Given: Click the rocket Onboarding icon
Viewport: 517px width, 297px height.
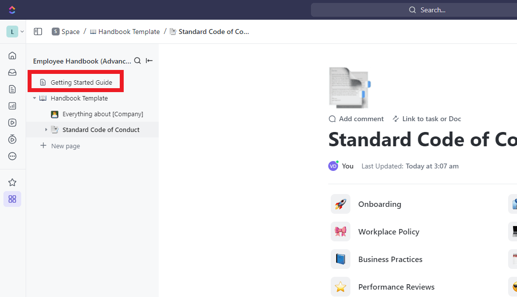Looking at the screenshot, I should coord(341,204).
